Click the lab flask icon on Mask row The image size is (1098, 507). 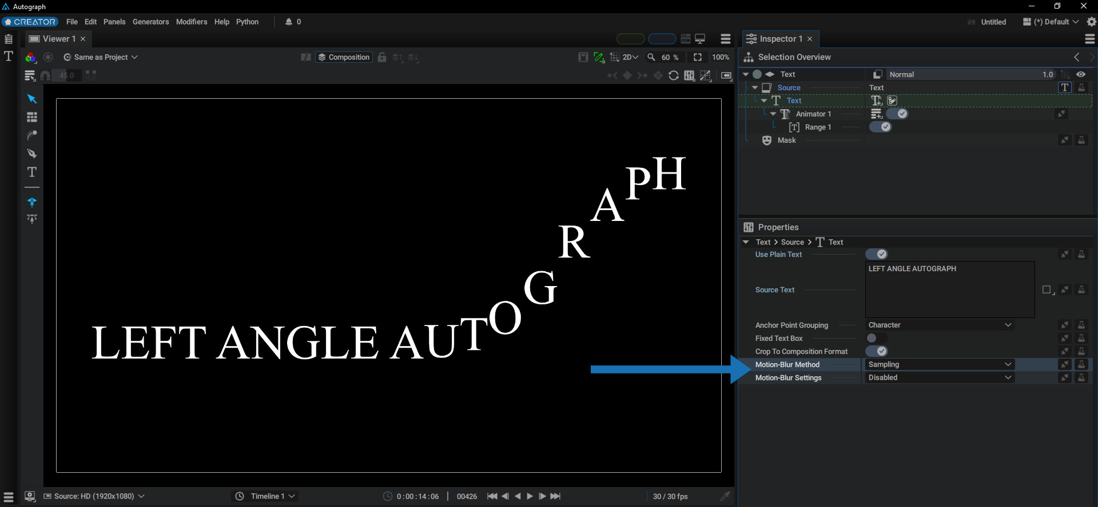[1081, 140]
